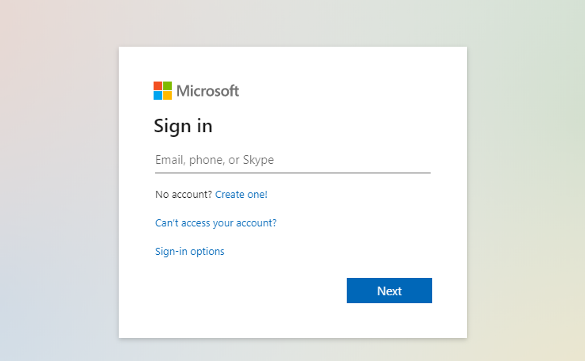Open the Sign-in options link
The width and height of the screenshot is (585, 361).
tap(190, 252)
